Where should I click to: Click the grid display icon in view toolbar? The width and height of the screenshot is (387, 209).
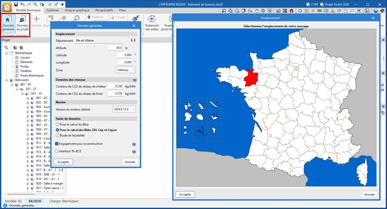307,11
